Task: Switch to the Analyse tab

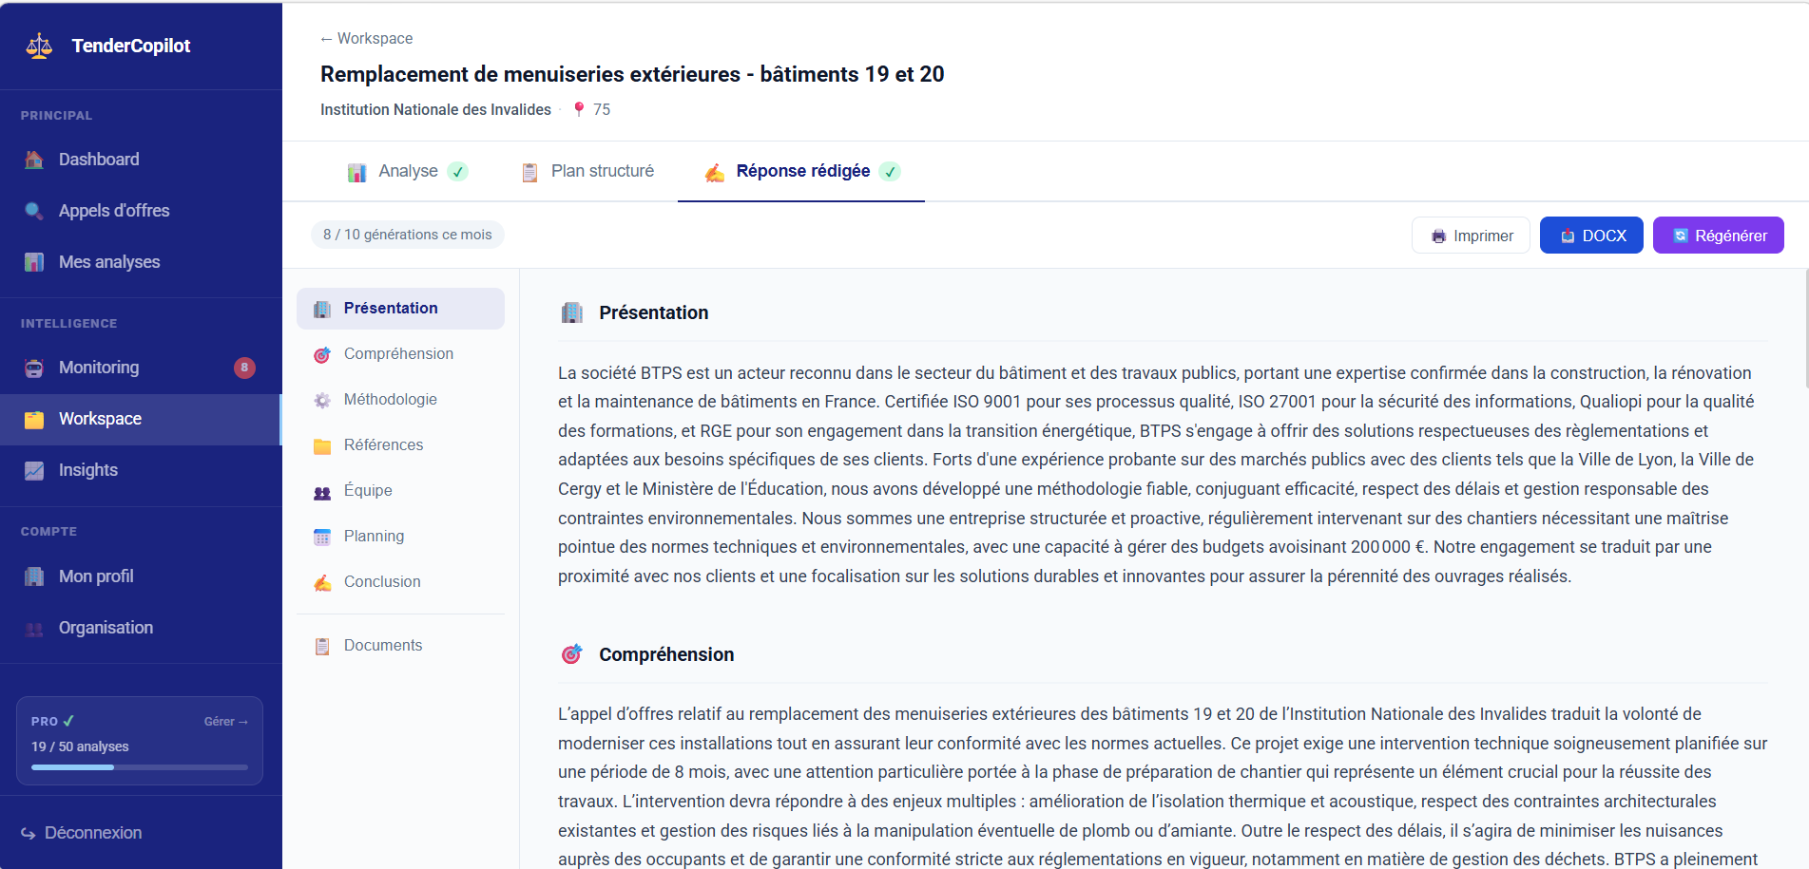Action: point(408,171)
